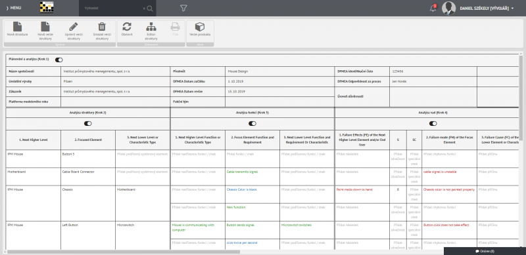
Task: Open the notifications bell
Action: coord(433,8)
